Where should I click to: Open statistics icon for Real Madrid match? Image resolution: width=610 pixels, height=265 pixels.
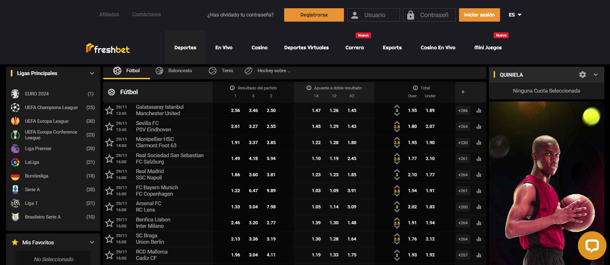[x=479, y=175]
